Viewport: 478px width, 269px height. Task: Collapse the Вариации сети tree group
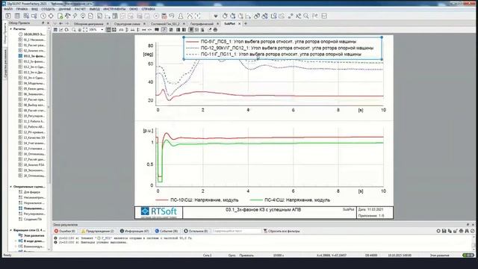pos(11,230)
